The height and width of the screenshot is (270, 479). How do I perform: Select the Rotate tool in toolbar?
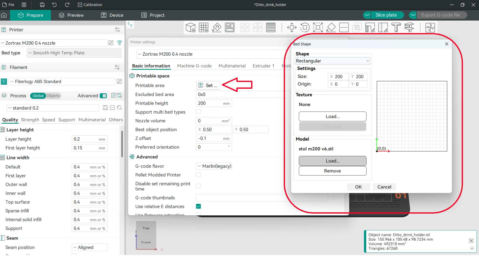(305, 27)
